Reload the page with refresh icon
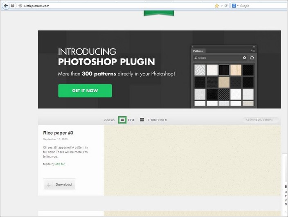 pos(226,6)
